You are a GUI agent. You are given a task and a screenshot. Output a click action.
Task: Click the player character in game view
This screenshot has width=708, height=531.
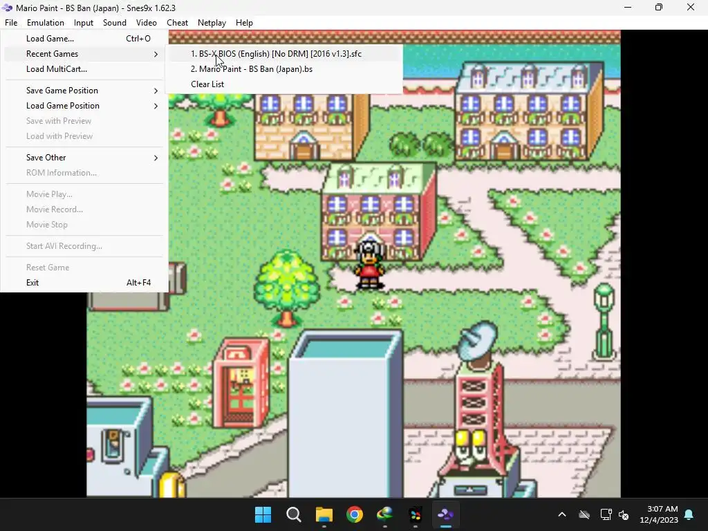coord(371,265)
